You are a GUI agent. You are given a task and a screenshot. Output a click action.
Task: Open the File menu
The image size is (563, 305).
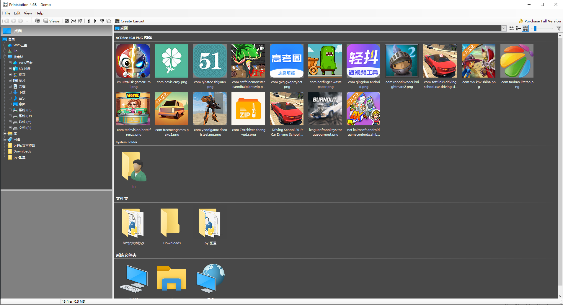(x=8, y=13)
